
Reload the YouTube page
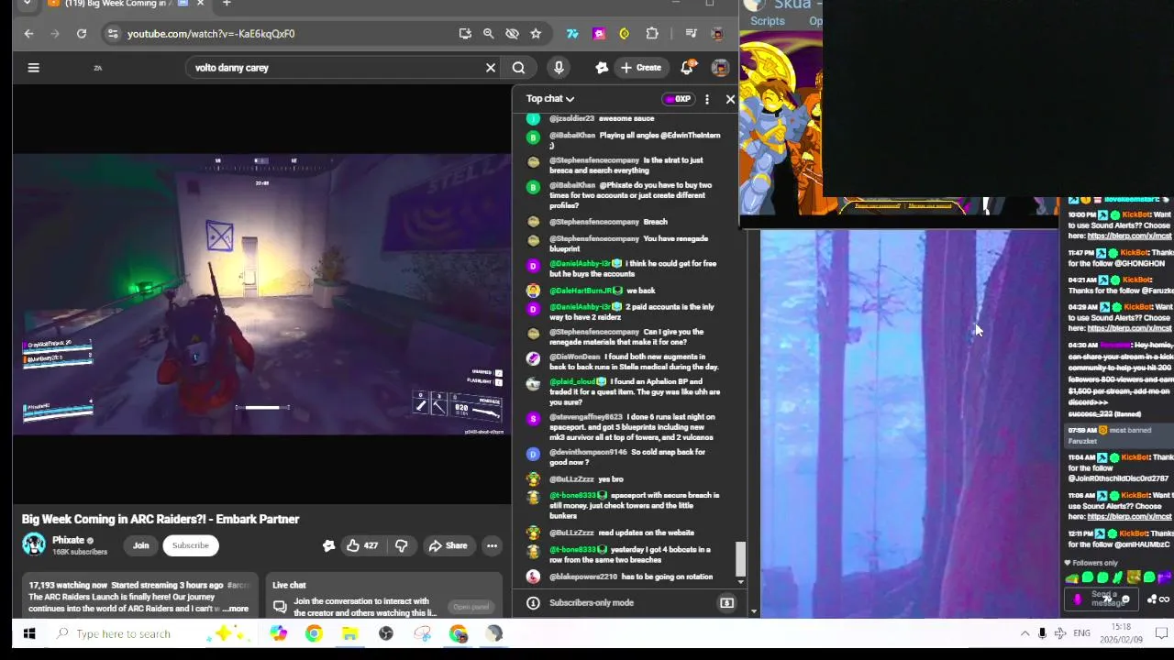[82, 34]
